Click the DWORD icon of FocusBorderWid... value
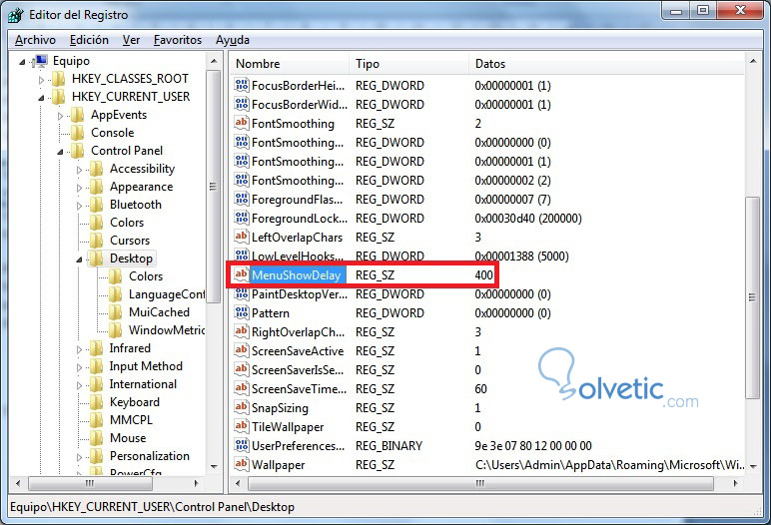Image resolution: width=771 pixels, height=525 pixels. 242,104
